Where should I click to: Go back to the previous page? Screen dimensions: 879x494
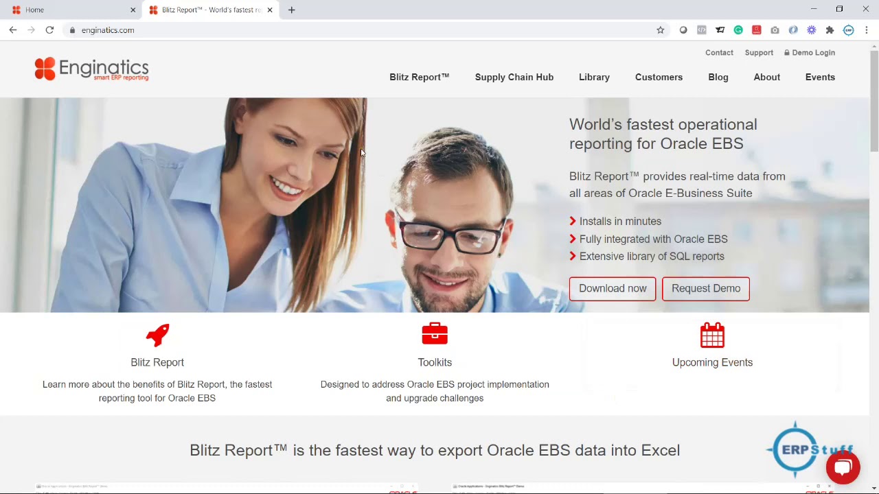coord(13,30)
